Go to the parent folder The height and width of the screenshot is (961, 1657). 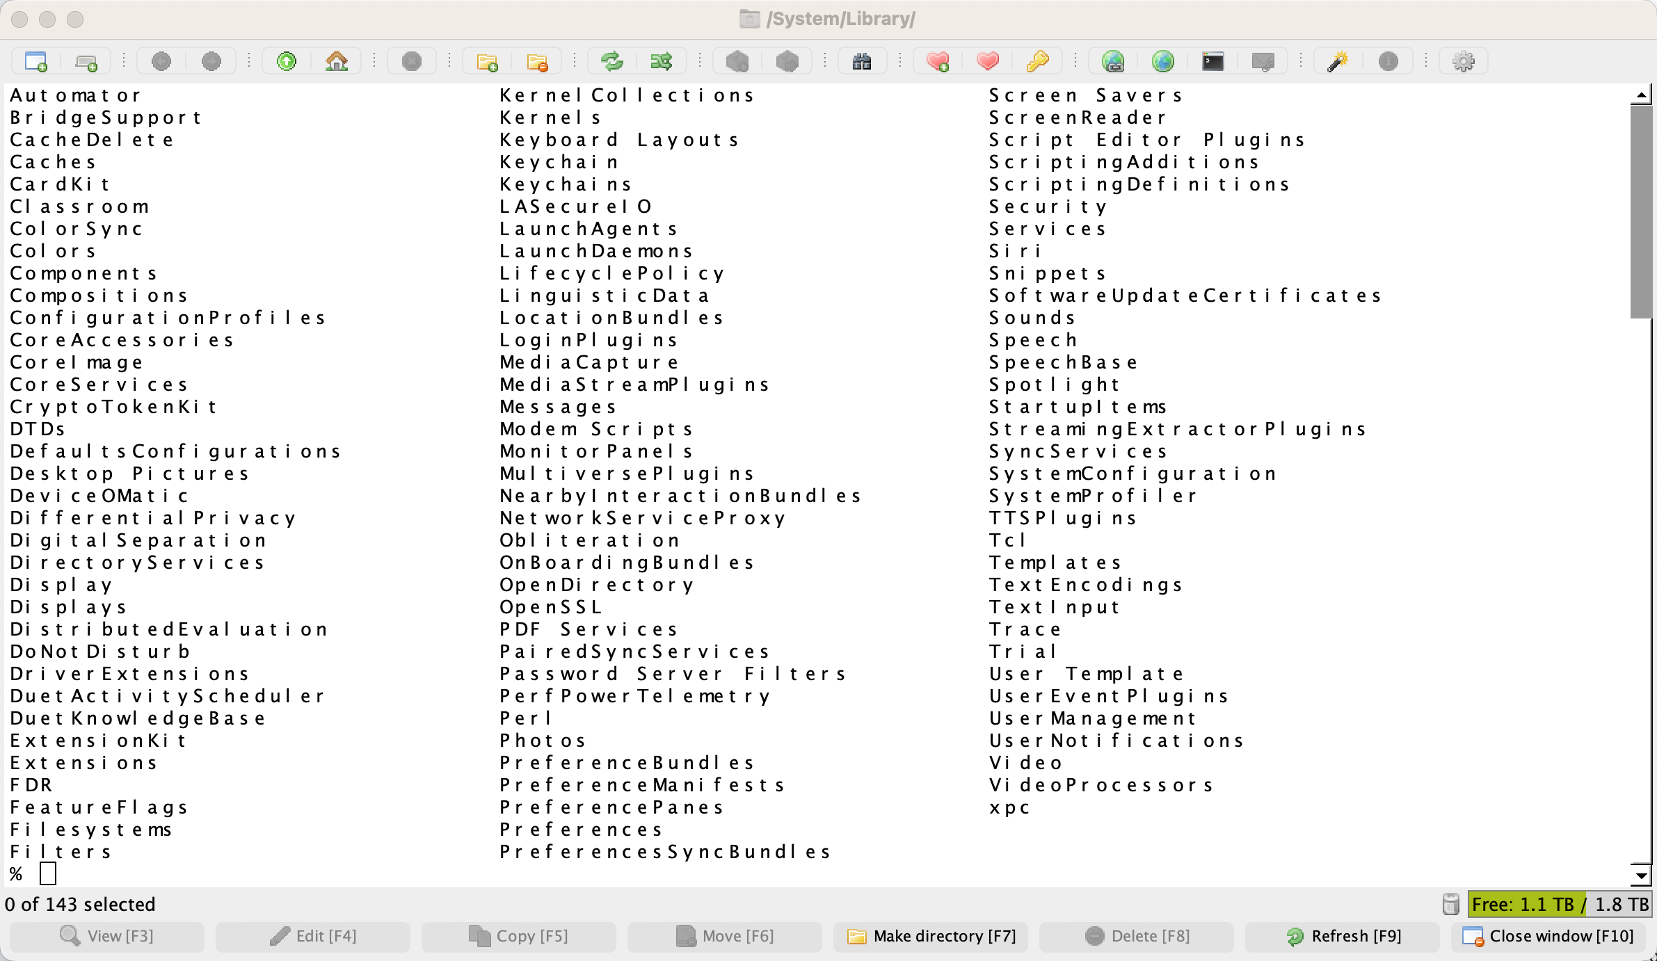coord(285,61)
